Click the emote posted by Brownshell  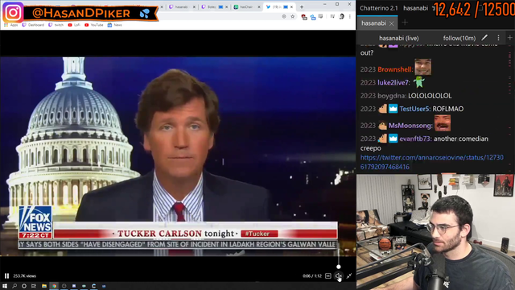[x=422, y=67]
